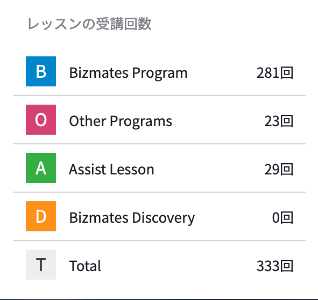The image size is (318, 300).
Task: Click the 23回 Other Programs count
Action: 279,121
